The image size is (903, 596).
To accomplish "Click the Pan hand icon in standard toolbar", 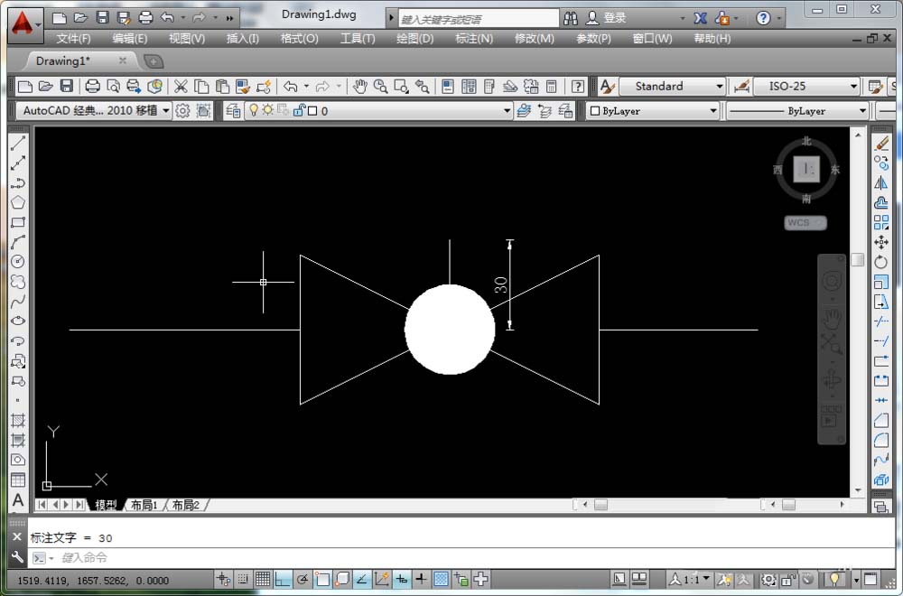I will click(x=360, y=87).
